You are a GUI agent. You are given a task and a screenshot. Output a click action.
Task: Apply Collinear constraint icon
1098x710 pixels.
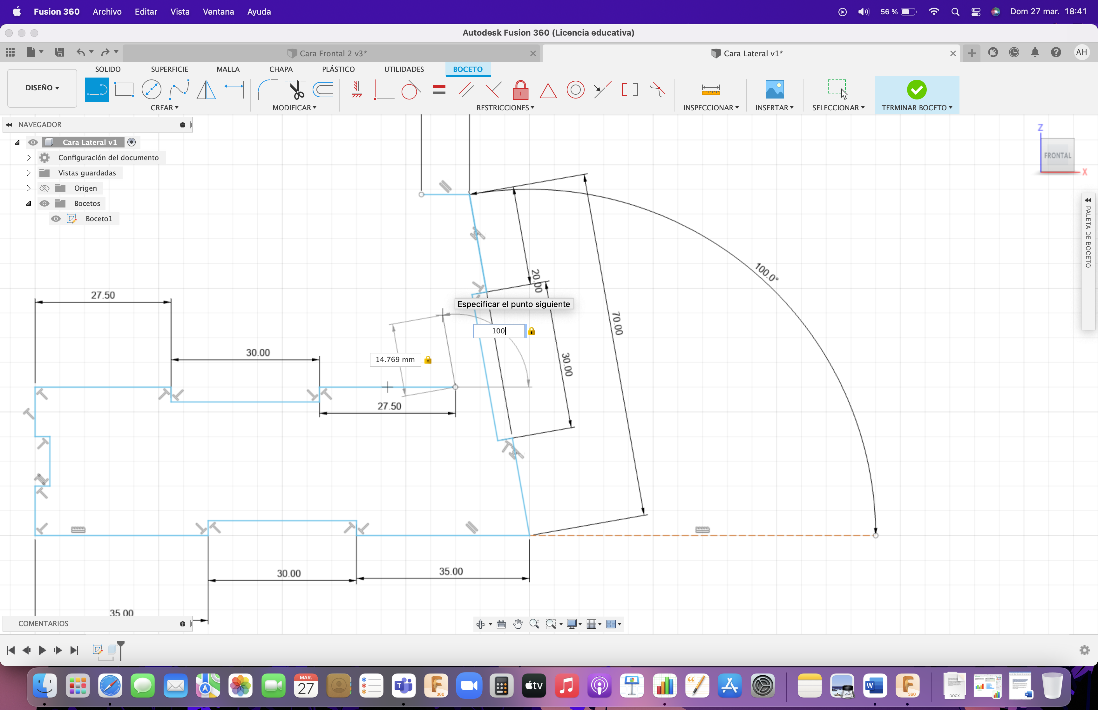click(603, 89)
